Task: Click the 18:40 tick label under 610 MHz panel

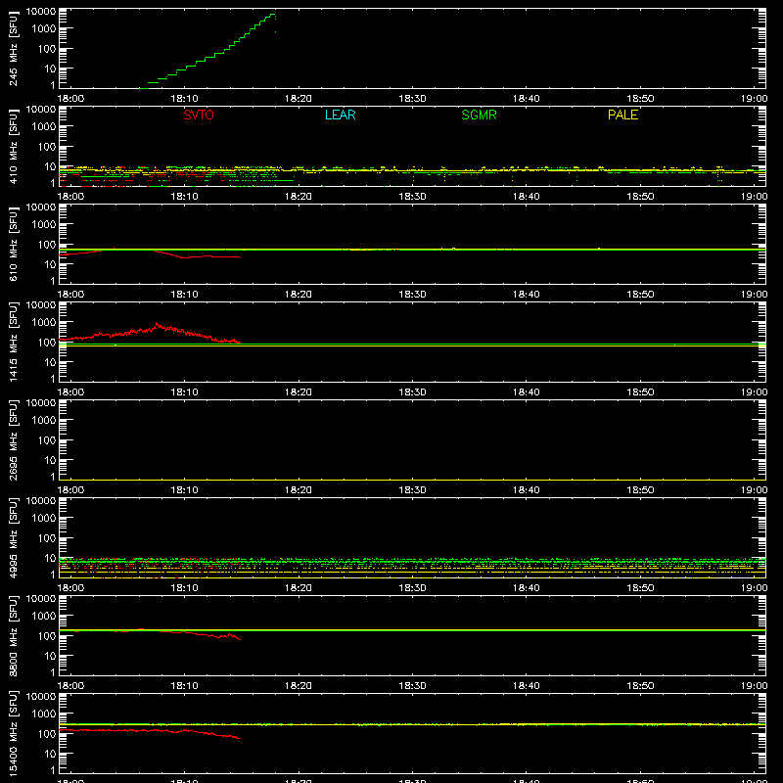Action: click(x=527, y=295)
